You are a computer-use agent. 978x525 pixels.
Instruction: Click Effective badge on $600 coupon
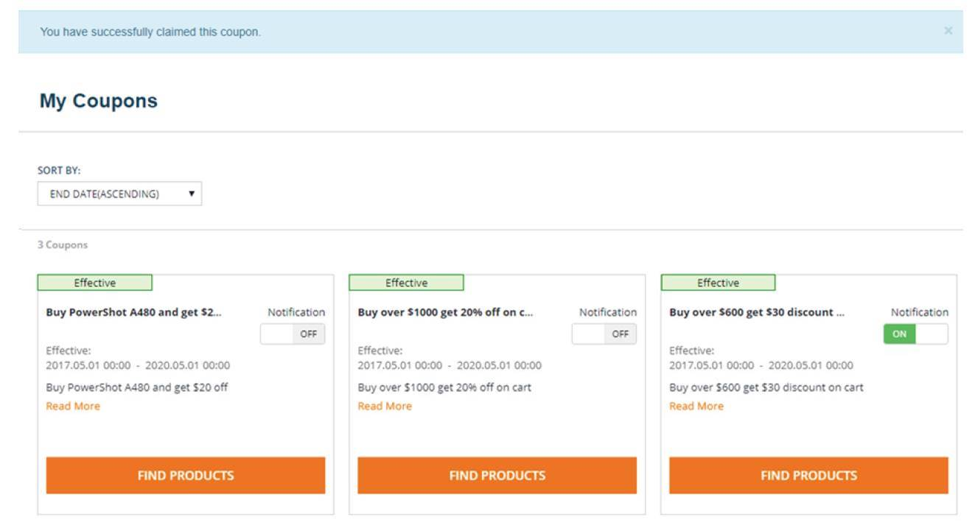click(718, 283)
